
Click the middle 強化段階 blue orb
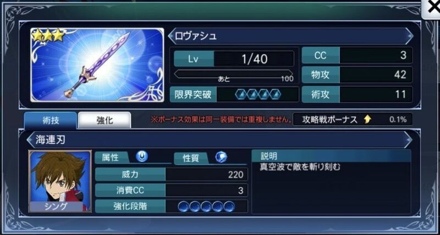(206, 206)
